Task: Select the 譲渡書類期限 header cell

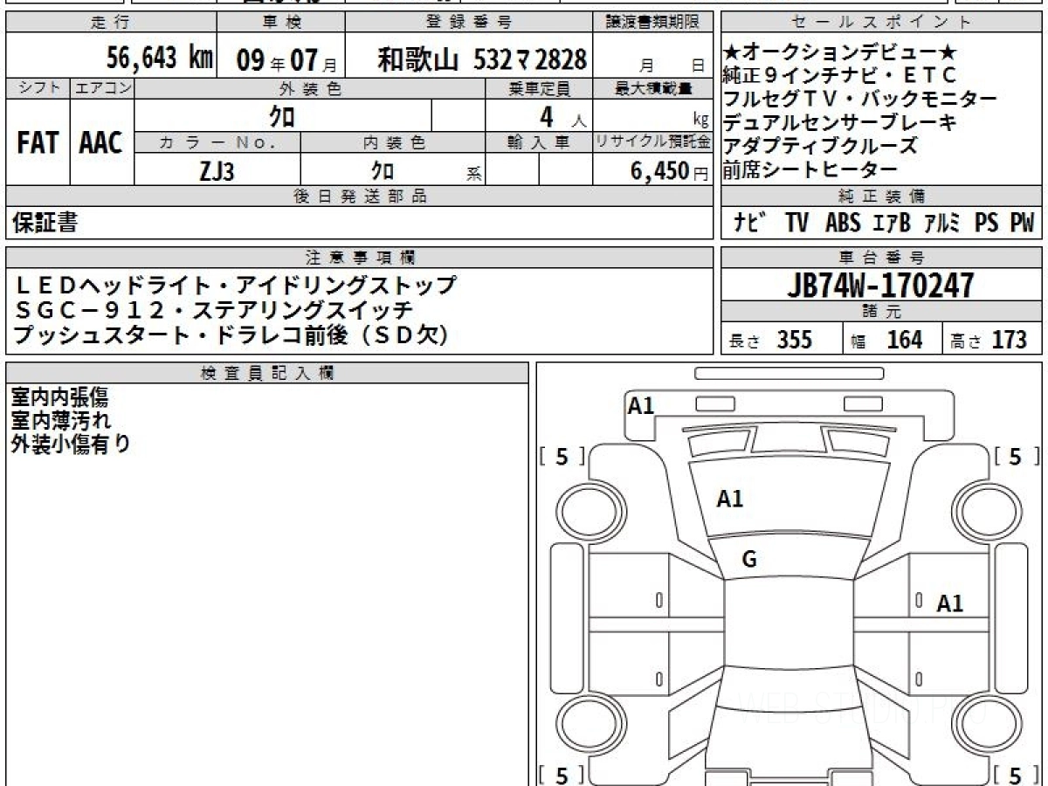Action: pos(653,23)
